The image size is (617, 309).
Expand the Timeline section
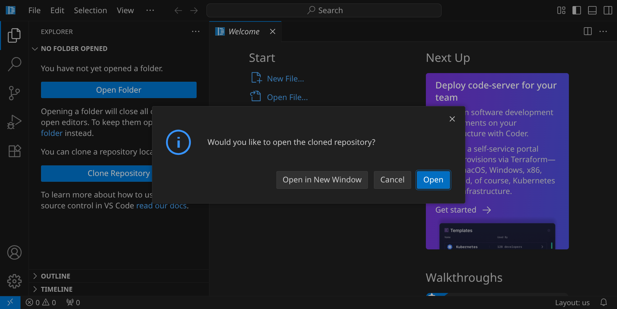pos(56,289)
